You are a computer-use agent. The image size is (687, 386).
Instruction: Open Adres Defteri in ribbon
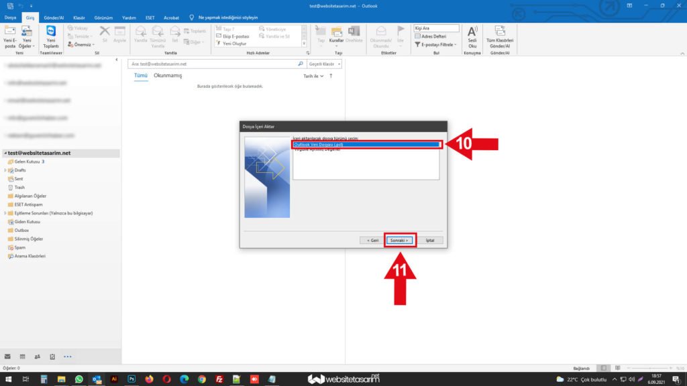click(432, 36)
